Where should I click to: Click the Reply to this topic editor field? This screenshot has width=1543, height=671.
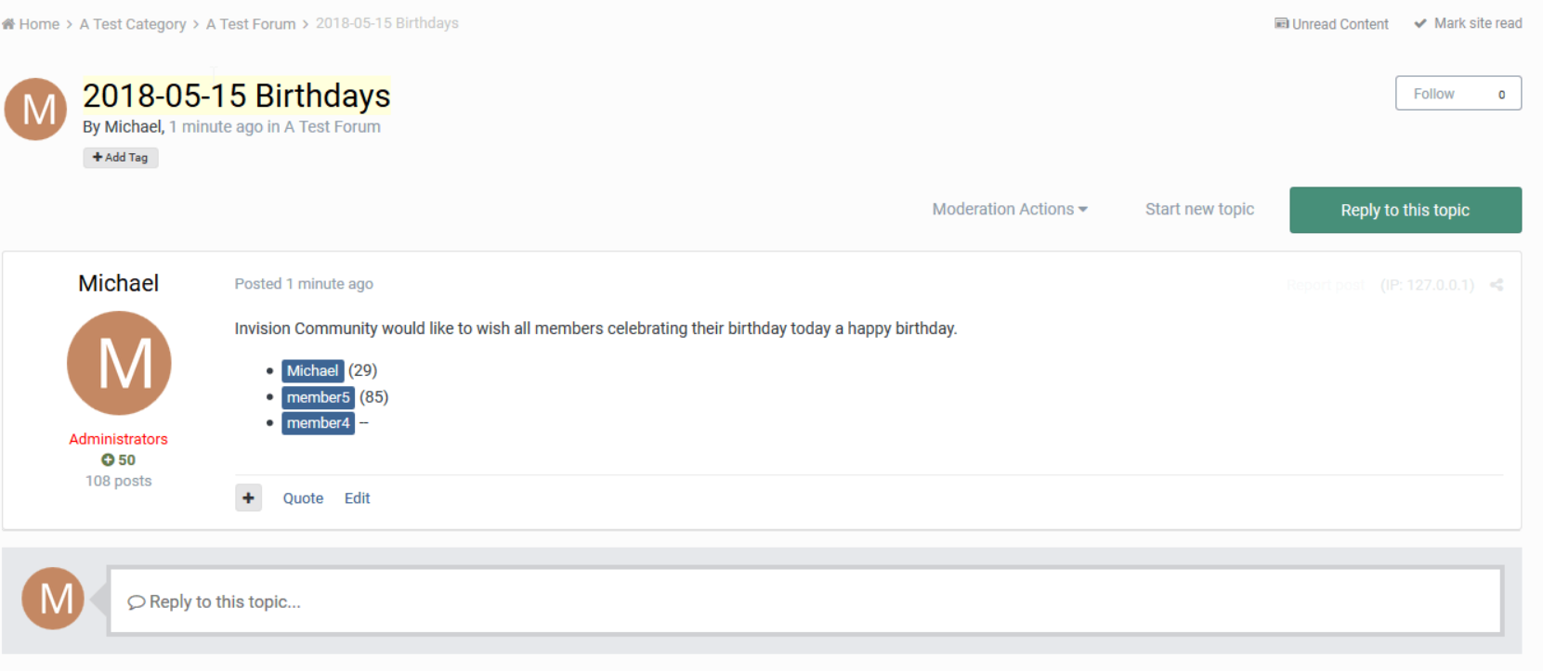click(x=805, y=601)
